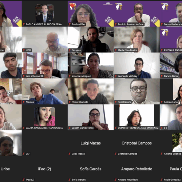Click the Sofía Garcés name placeholder tile
The image size is (182, 182).
(x=91, y=169)
